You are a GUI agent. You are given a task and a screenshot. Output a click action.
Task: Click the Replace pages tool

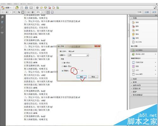[136, 34]
